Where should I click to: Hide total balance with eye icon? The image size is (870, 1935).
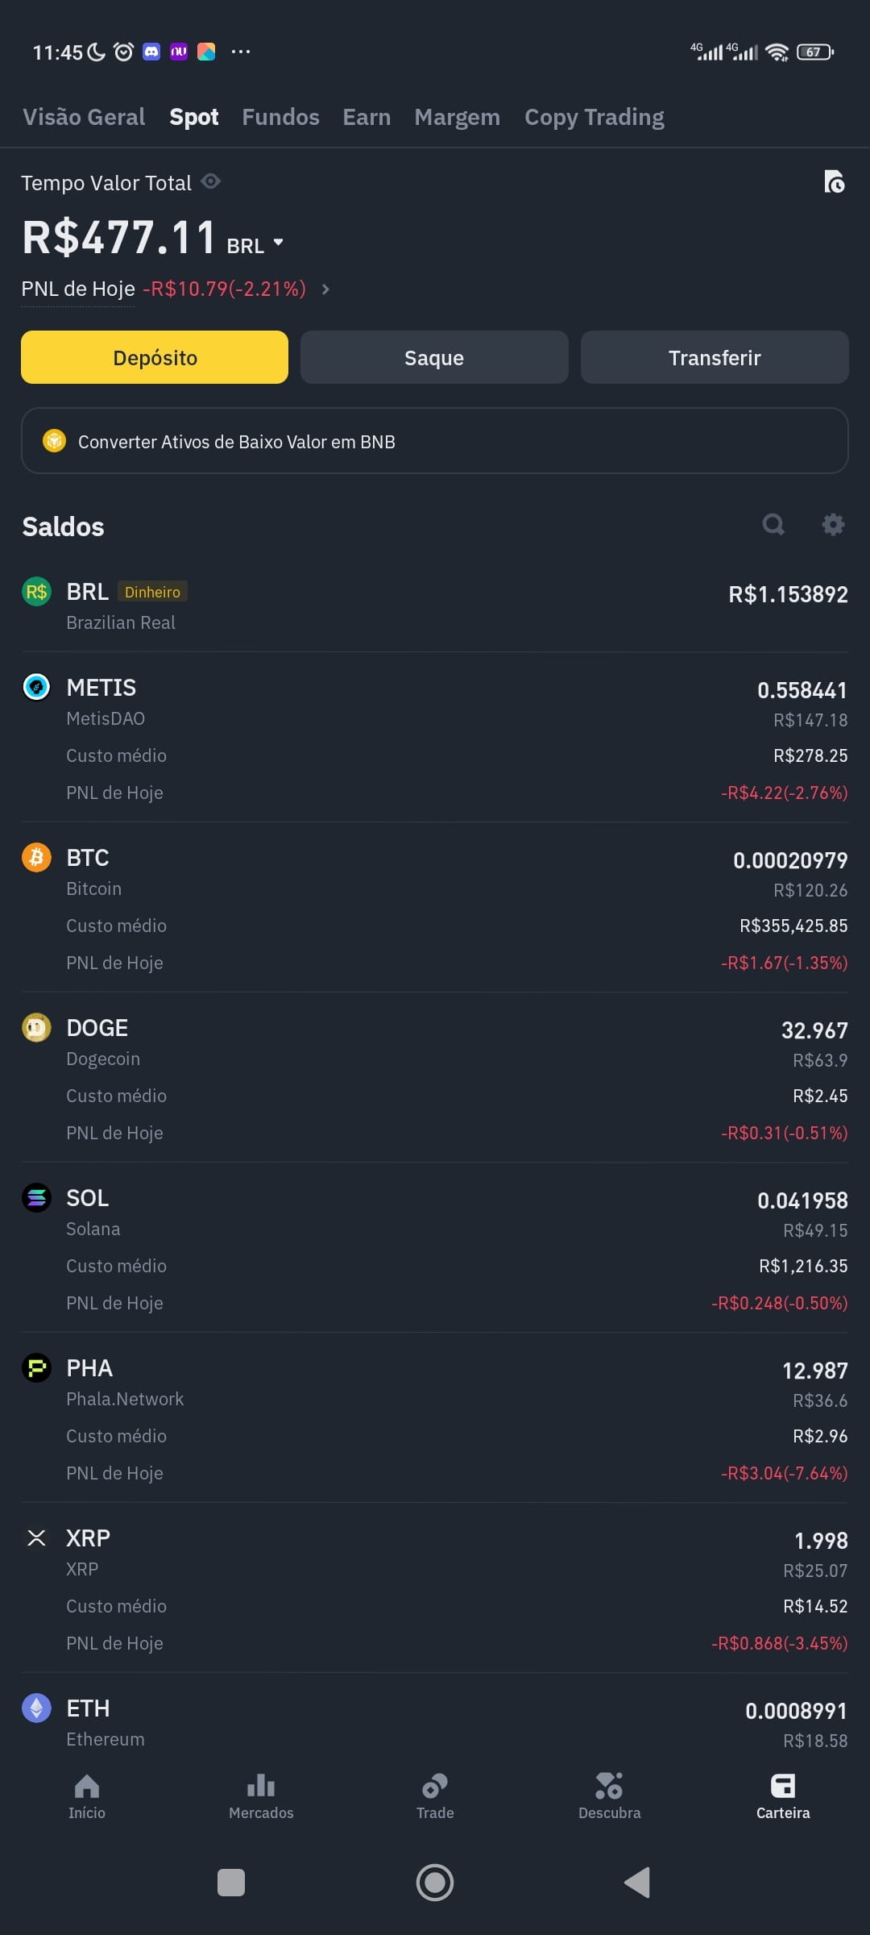(x=211, y=181)
